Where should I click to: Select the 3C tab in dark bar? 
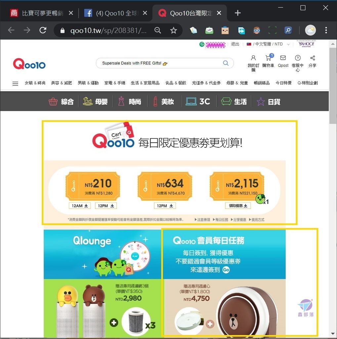point(198,101)
